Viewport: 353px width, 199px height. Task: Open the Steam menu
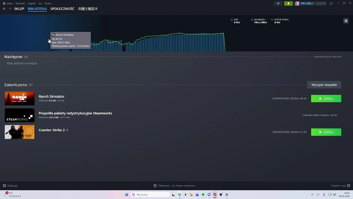pyautogui.click(x=8, y=3)
